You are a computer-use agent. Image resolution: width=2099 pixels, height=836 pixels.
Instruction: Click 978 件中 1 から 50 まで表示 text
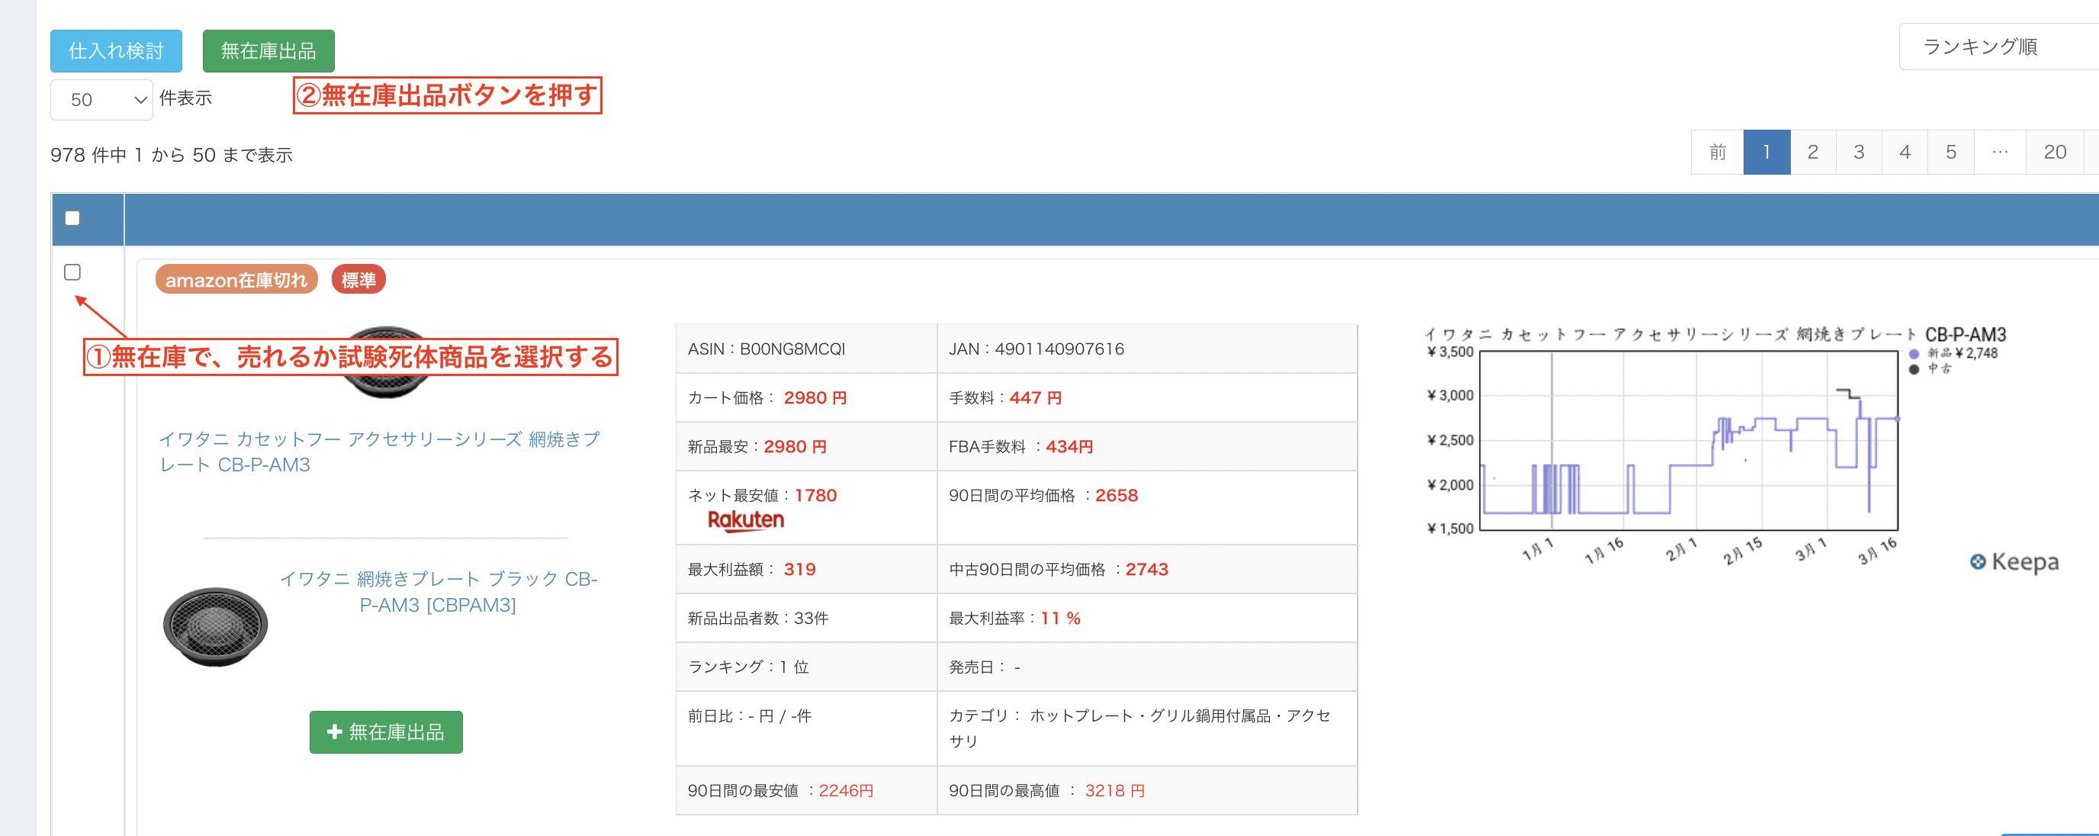coord(171,155)
